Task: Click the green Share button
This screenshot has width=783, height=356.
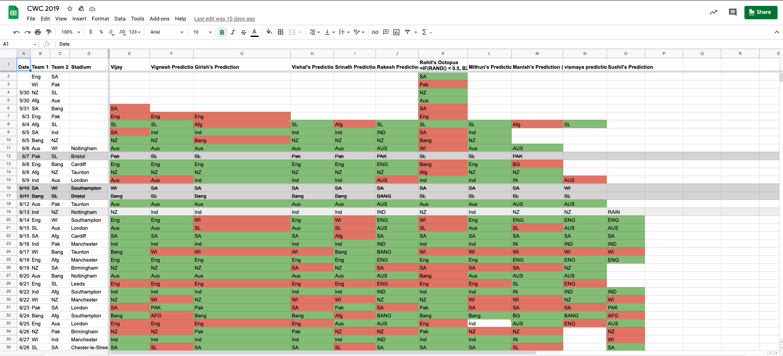Action: pyautogui.click(x=761, y=12)
